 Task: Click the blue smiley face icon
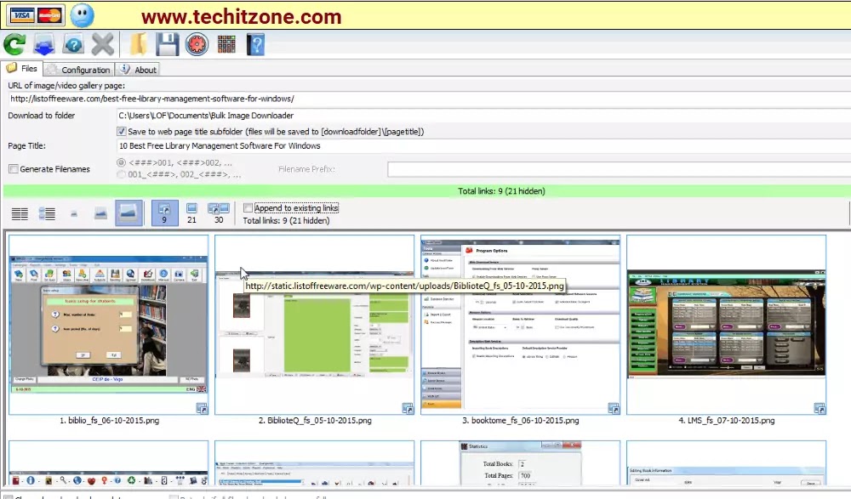click(x=82, y=15)
